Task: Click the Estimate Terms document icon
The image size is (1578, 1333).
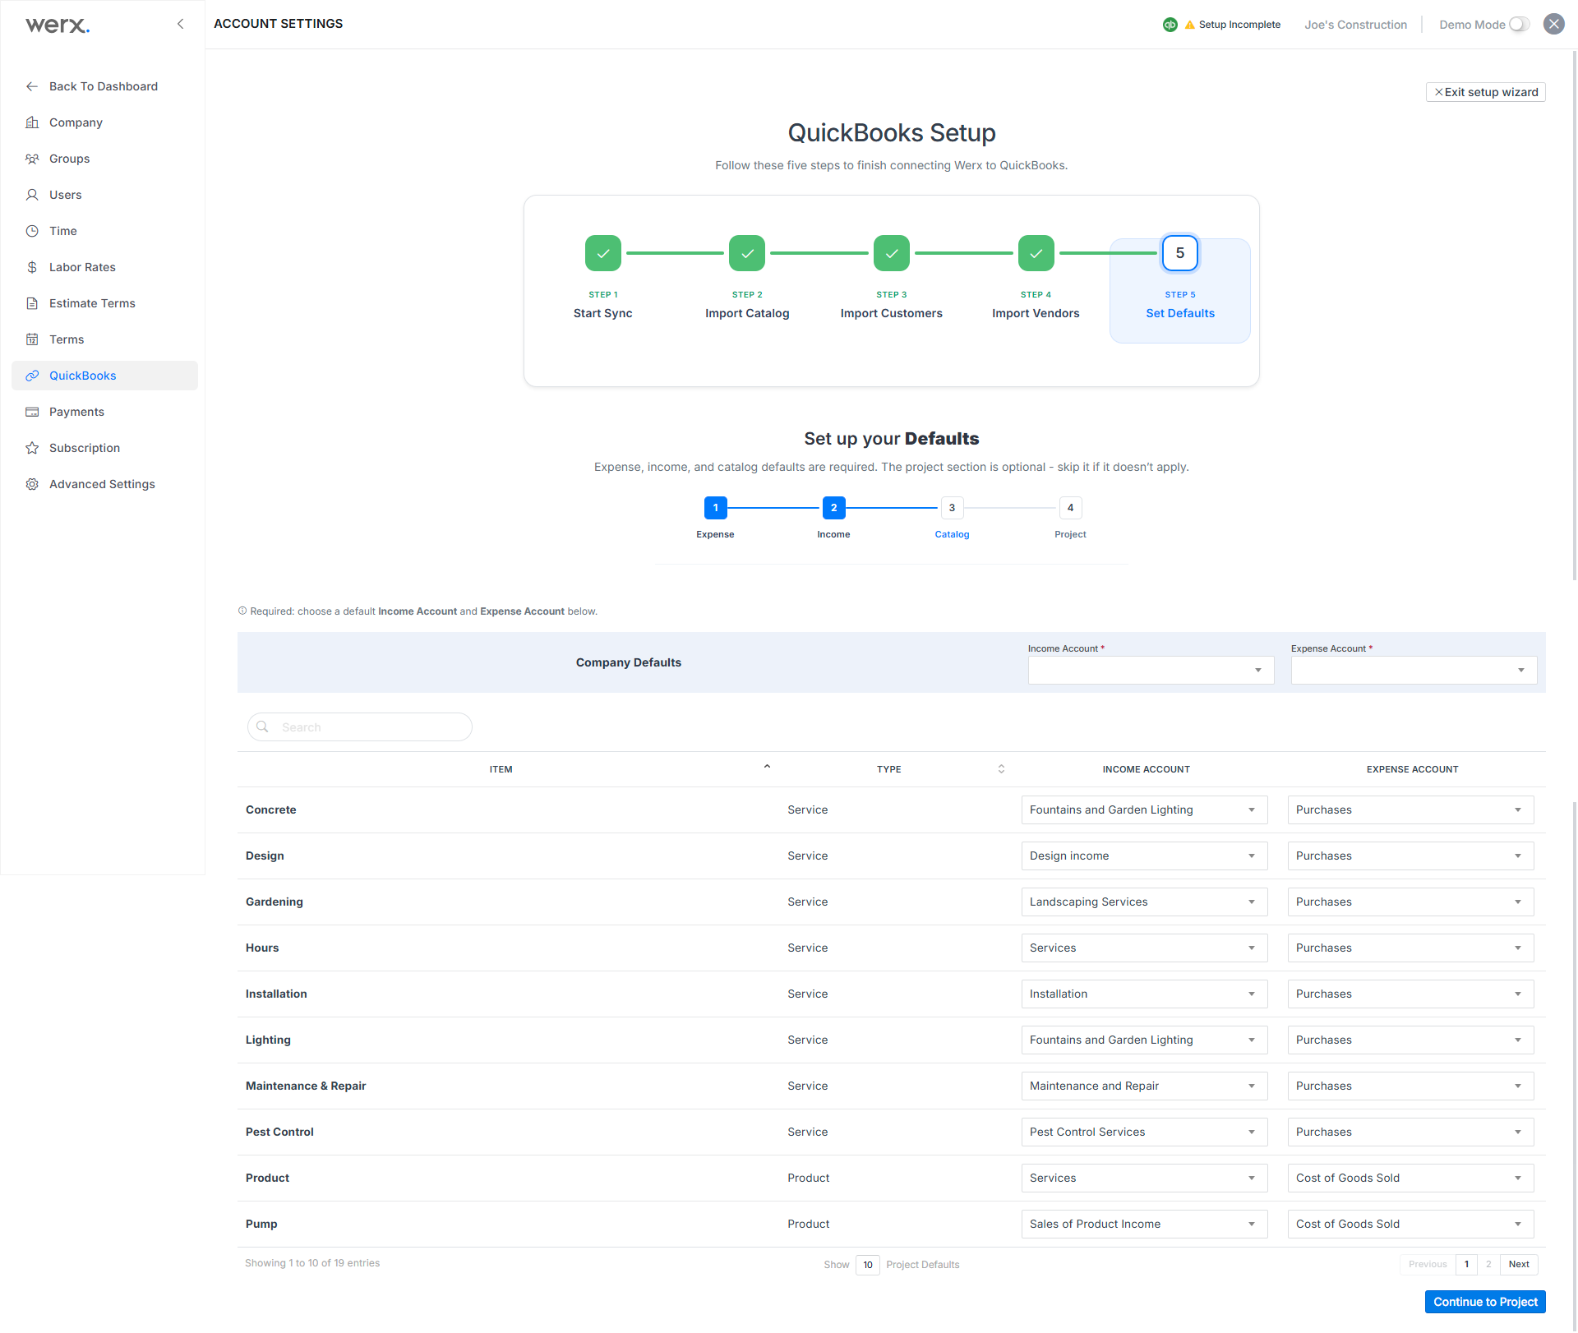Action: 32,303
